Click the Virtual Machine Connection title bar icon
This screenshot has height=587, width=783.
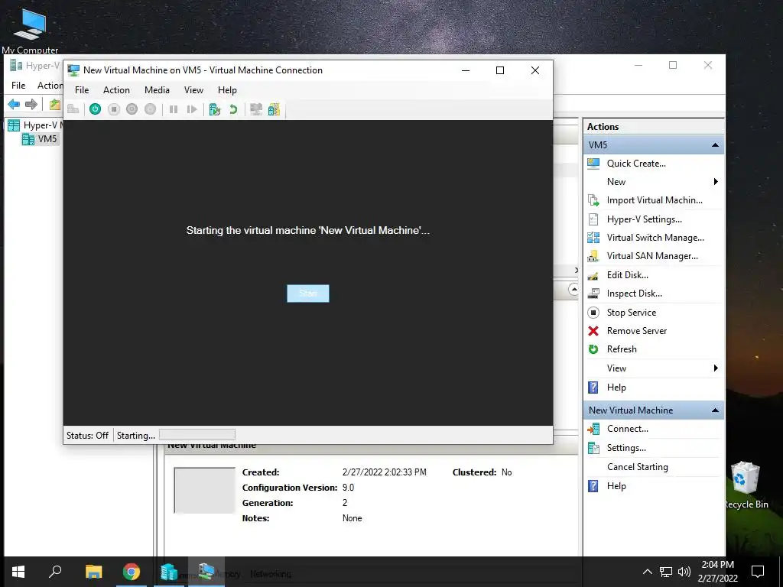73,70
